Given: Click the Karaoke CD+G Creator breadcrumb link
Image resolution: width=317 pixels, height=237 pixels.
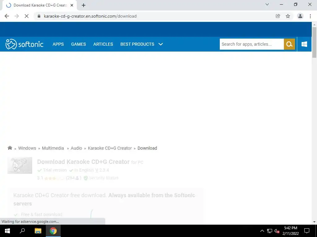Looking at the screenshot, I should (110, 148).
